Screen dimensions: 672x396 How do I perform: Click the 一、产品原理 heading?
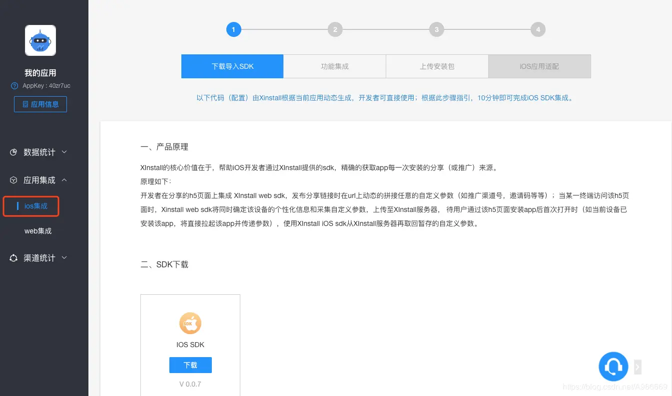pos(164,147)
